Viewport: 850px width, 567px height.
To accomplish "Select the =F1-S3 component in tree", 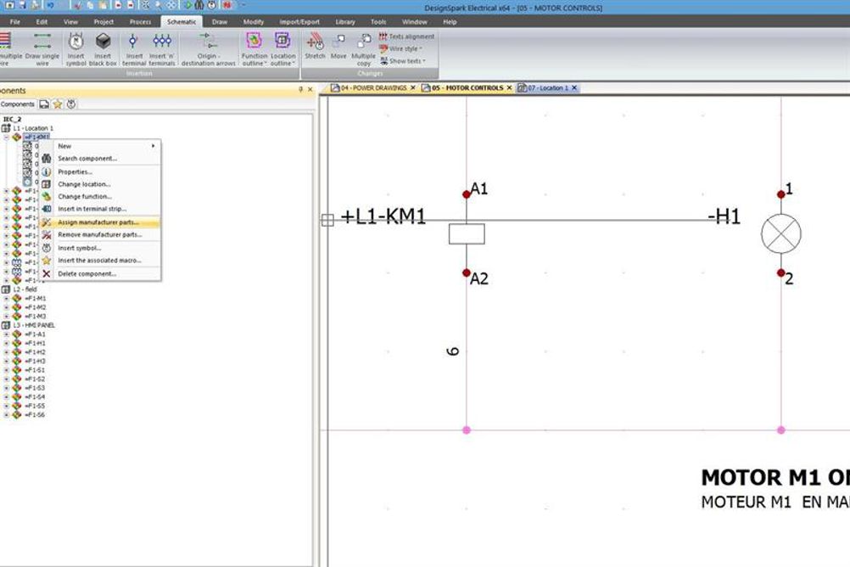I will [36, 388].
